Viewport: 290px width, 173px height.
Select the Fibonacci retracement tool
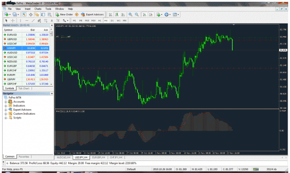[x=45, y=20]
